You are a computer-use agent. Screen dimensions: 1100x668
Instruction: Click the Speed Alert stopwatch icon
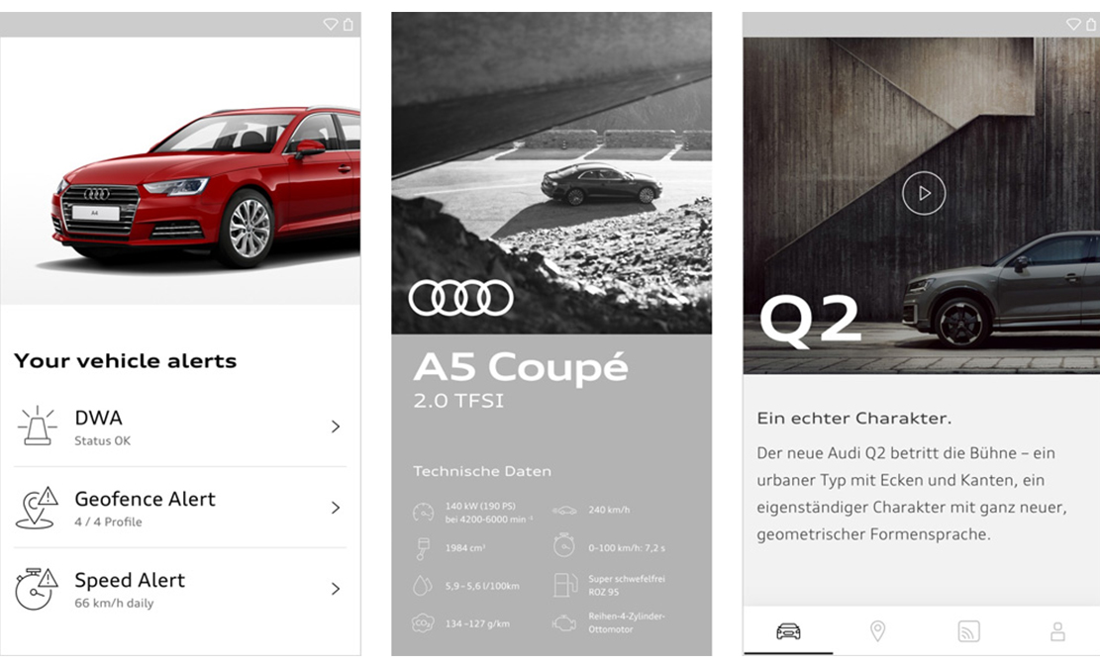click(x=37, y=589)
